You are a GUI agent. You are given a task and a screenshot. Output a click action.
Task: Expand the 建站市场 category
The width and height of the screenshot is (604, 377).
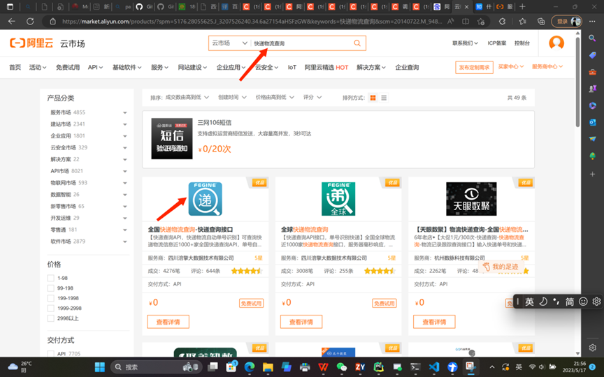[125, 124]
